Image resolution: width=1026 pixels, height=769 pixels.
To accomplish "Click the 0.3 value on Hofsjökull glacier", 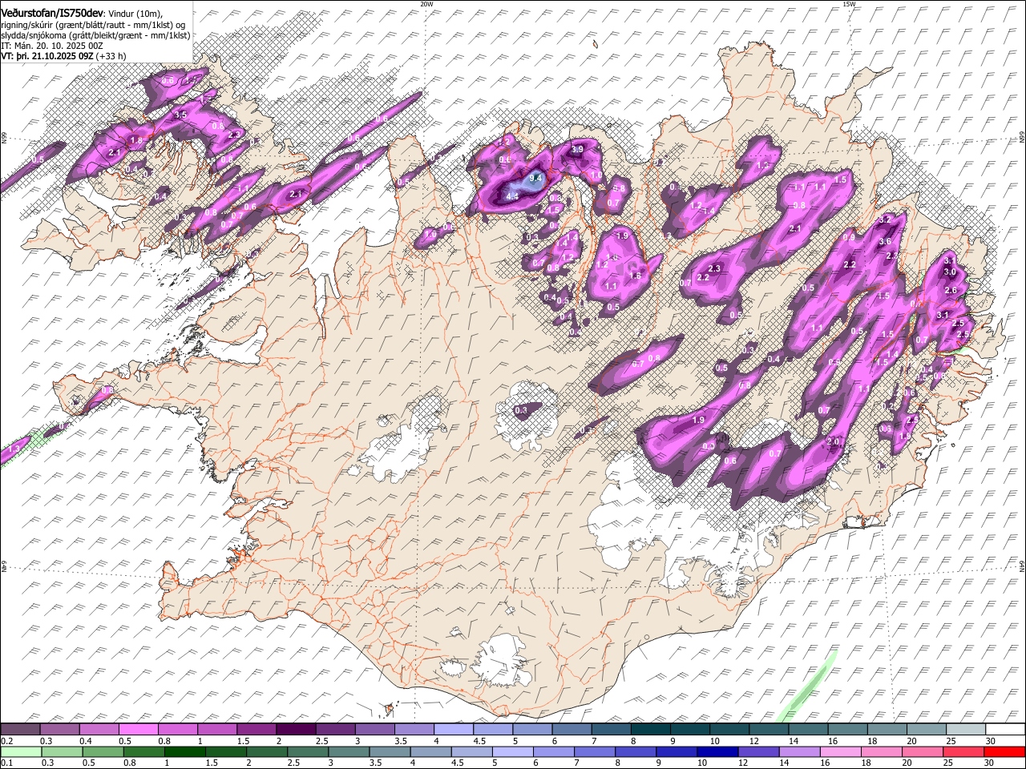I will 521,410.
